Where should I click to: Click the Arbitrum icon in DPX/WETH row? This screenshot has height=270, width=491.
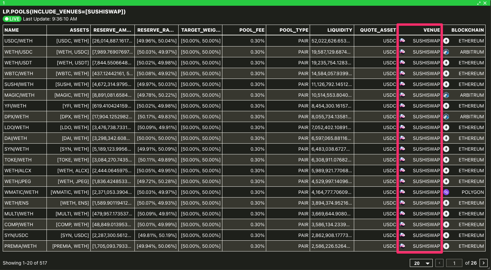[446, 117]
